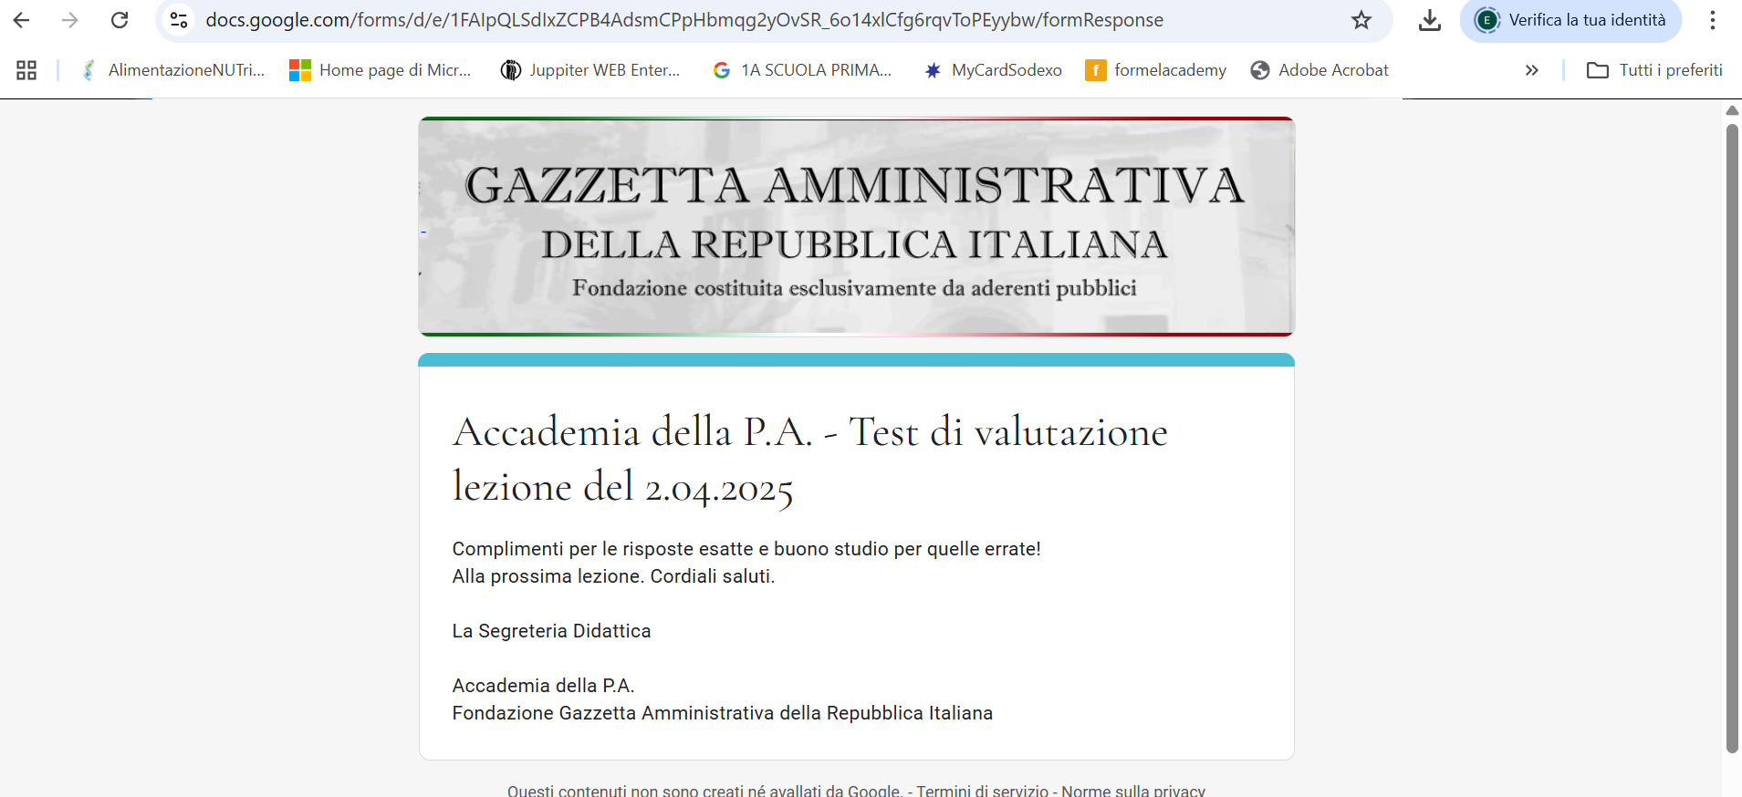Open the Chrome three-dot menu
The height and width of the screenshot is (797, 1742).
pos(1712,20)
